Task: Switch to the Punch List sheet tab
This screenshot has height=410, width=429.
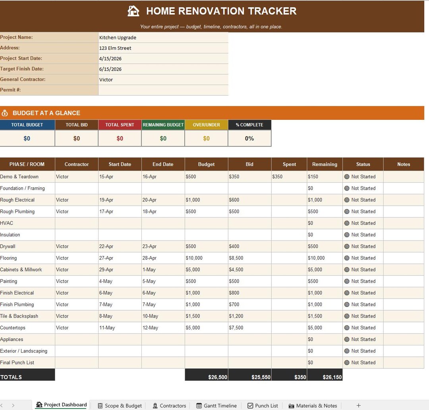Action: click(263, 406)
